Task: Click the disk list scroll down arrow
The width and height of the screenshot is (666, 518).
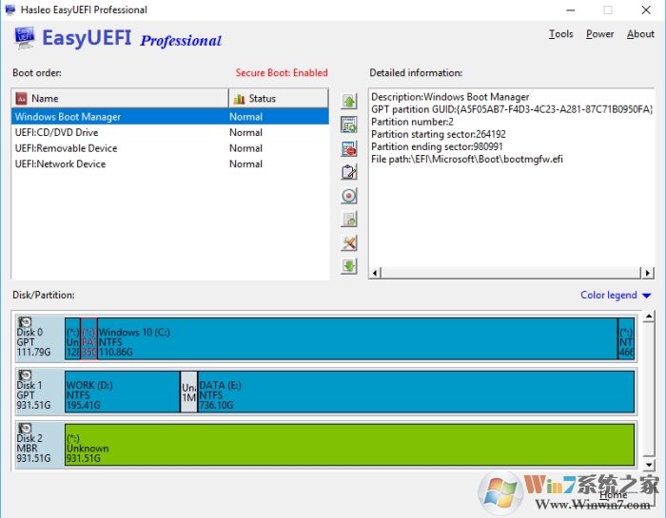Action: click(x=649, y=465)
